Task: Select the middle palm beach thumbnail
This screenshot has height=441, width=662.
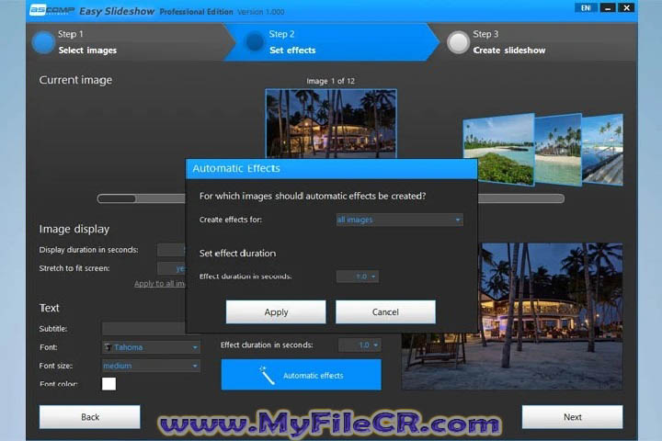Action: [x=558, y=150]
